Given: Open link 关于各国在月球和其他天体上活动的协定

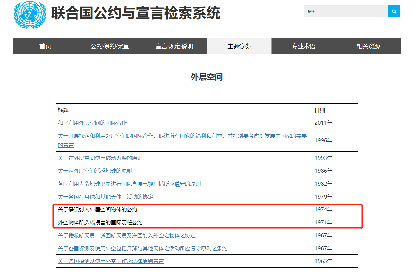Looking at the screenshot, I should 105,197.
